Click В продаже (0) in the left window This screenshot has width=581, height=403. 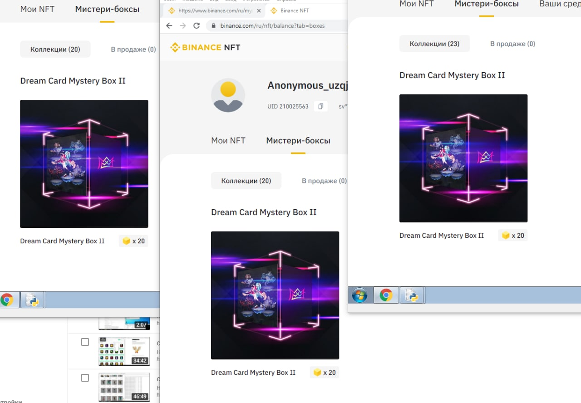tap(133, 49)
